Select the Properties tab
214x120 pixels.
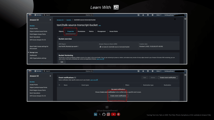tap(71, 31)
